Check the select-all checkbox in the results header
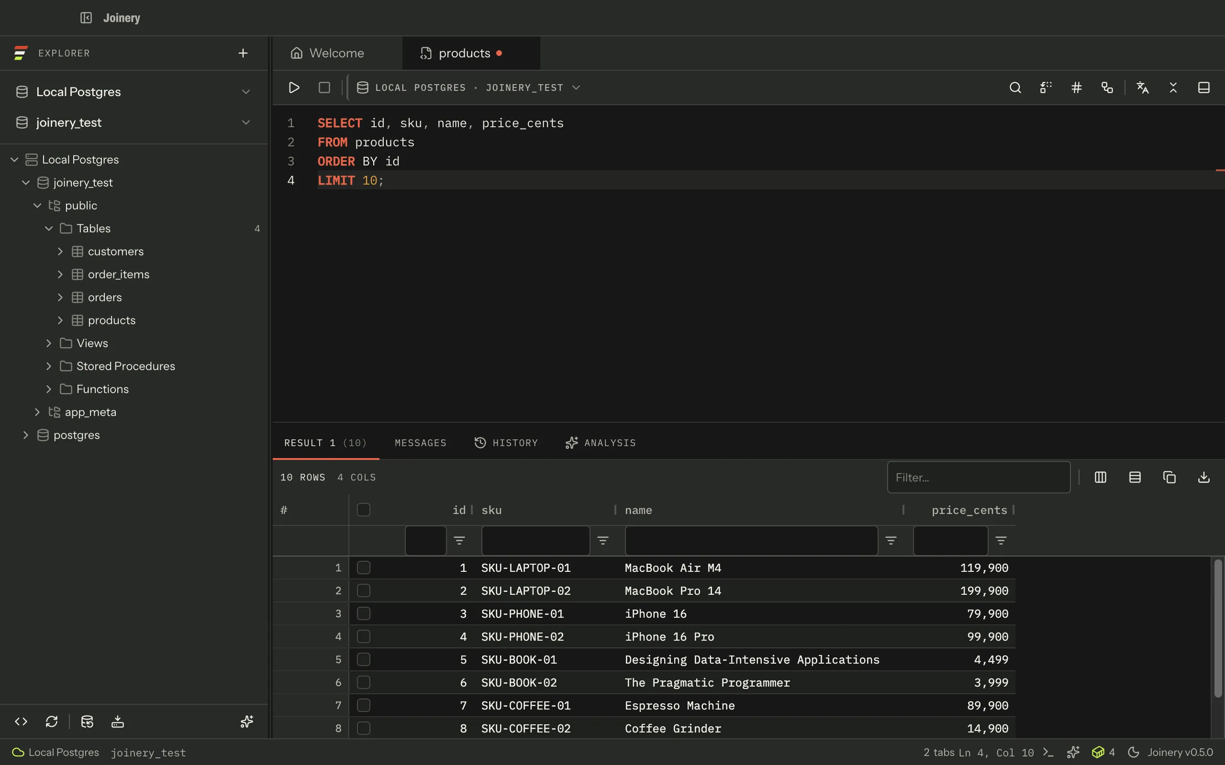The width and height of the screenshot is (1225, 765). [x=364, y=510]
